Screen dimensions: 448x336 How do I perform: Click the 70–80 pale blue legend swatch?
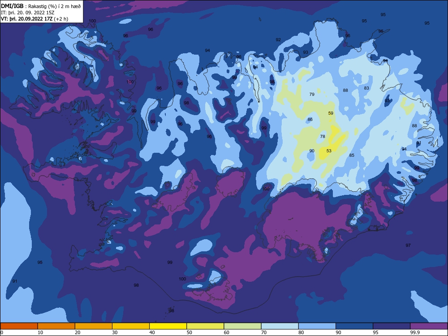coord(280,326)
